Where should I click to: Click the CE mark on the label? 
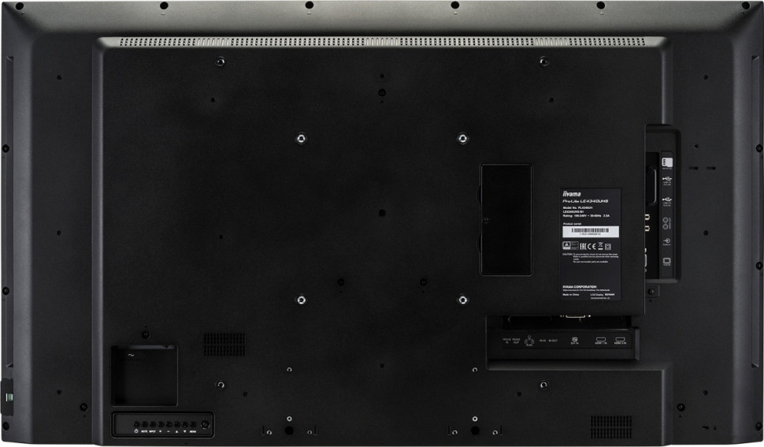(x=592, y=247)
